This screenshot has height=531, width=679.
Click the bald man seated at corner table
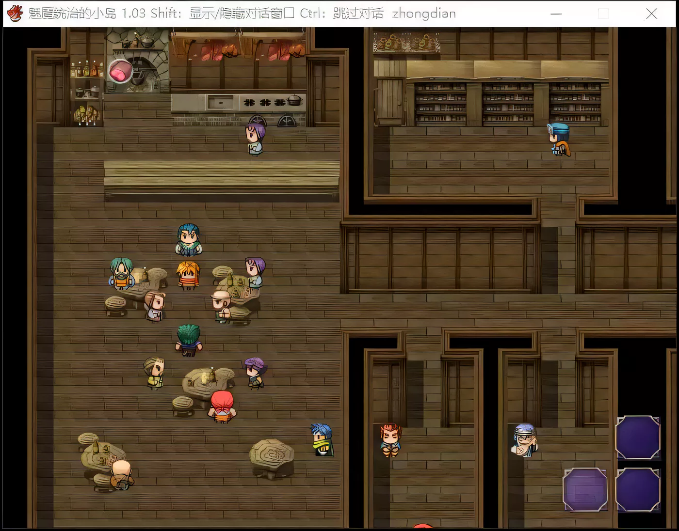121,475
